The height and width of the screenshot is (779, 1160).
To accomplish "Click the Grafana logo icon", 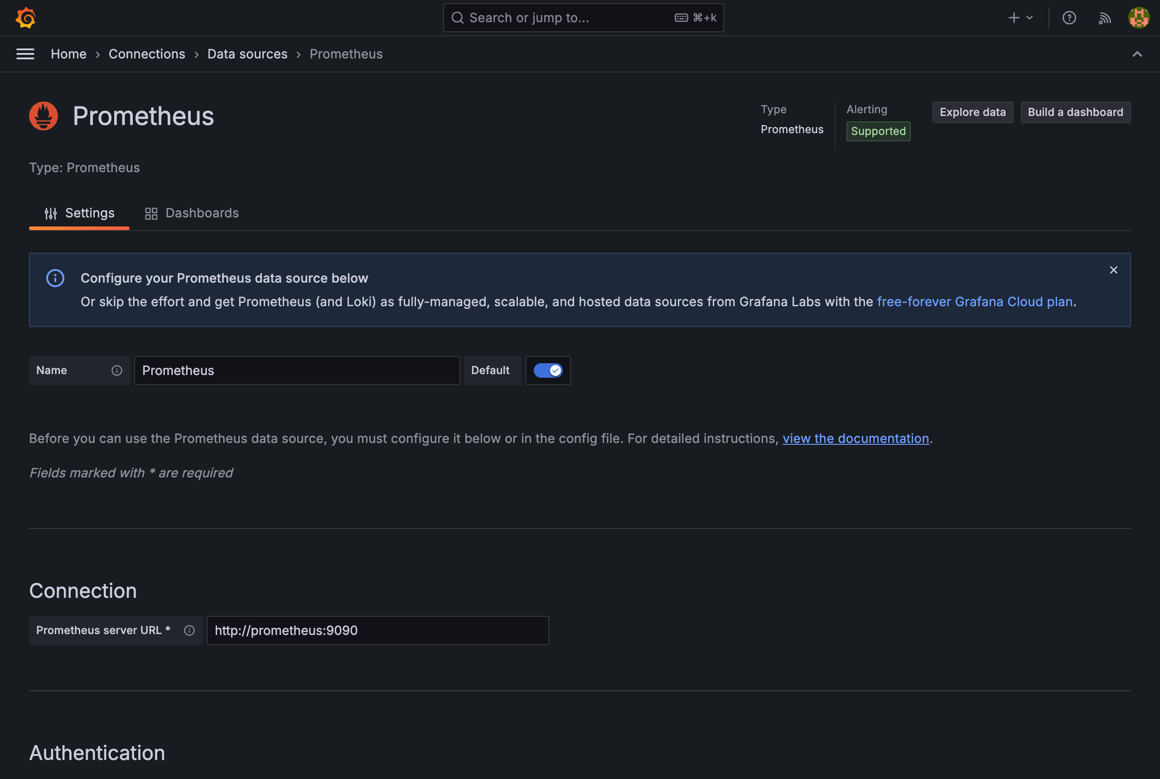I will coord(25,18).
